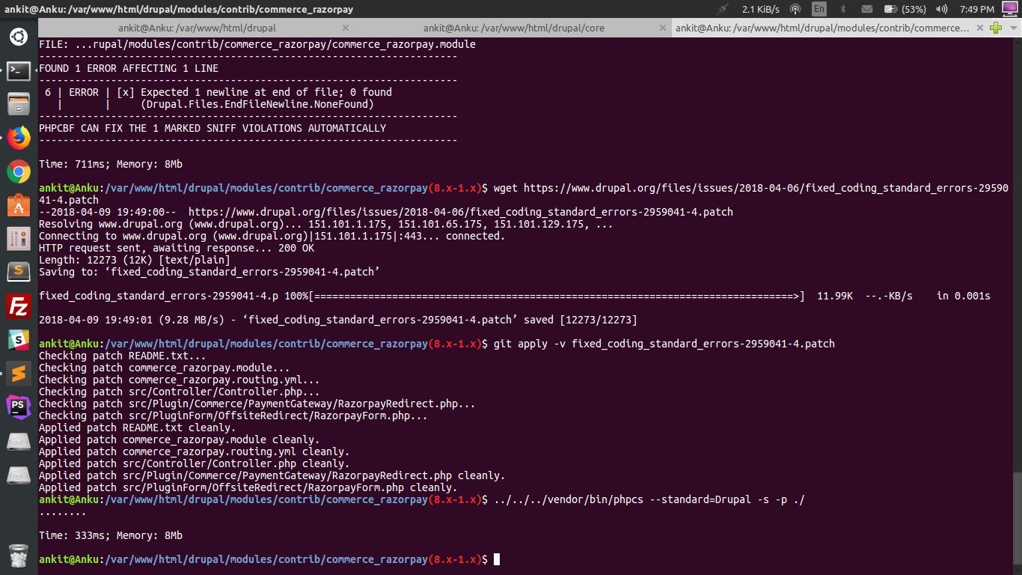Click 'Applied patch commerce_razorpay.module cleanly.' line
This screenshot has height=575, width=1022.
[x=180, y=439]
